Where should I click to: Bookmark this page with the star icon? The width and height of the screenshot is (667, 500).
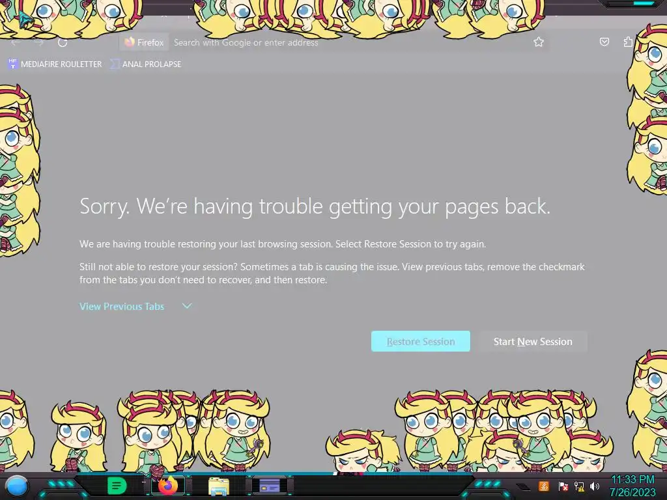tap(539, 42)
